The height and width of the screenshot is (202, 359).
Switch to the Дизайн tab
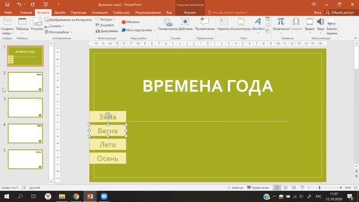coord(60,12)
